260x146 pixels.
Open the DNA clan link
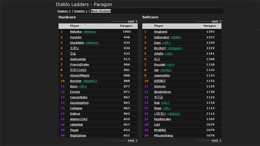click(176, 37)
